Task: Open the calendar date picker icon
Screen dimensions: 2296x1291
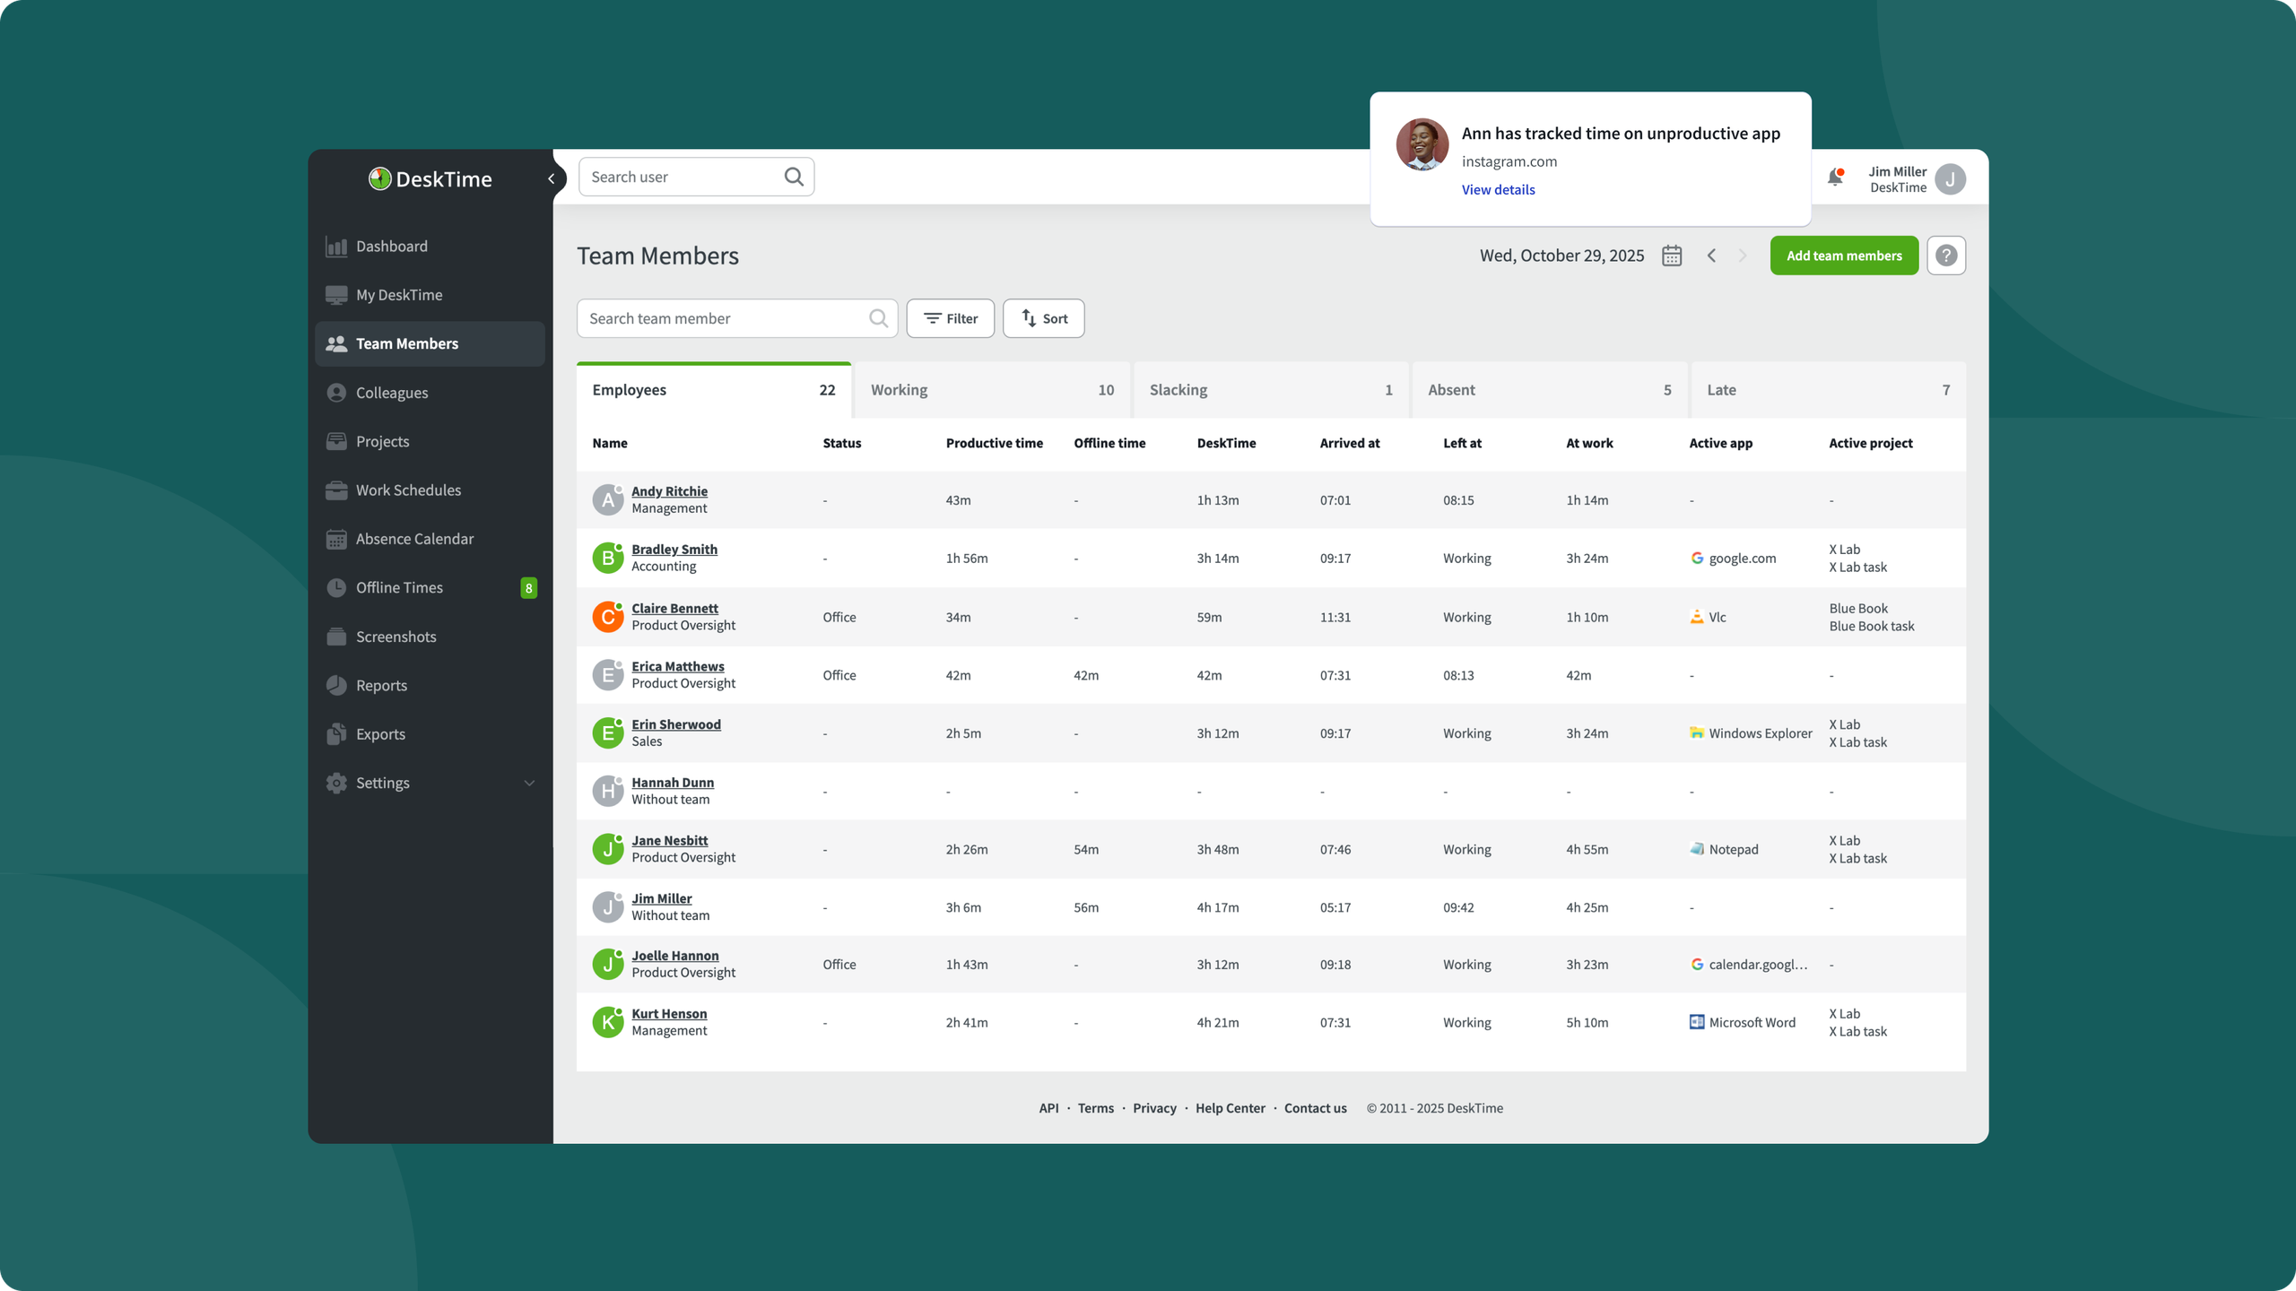Action: pos(1672,256)
